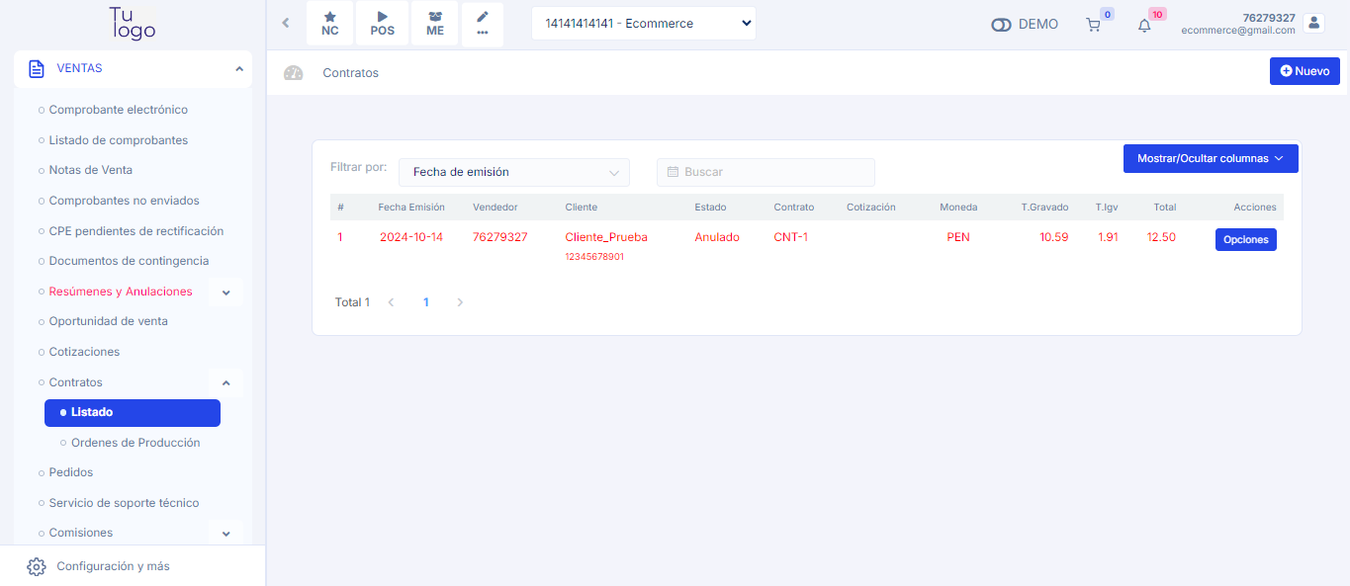This screenshot has width=1350, height=586.
Task: Click the Nuevo button
Action: tap(1304, 71)
